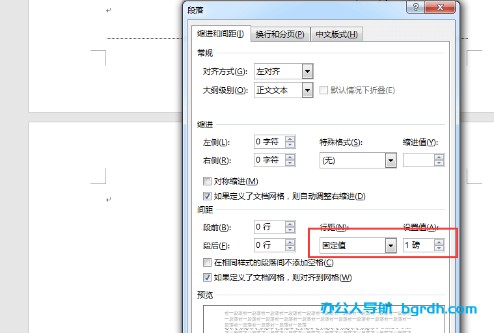
Task: Increase 右侧 indent with up arrow
Action: [x=290, y=157]
